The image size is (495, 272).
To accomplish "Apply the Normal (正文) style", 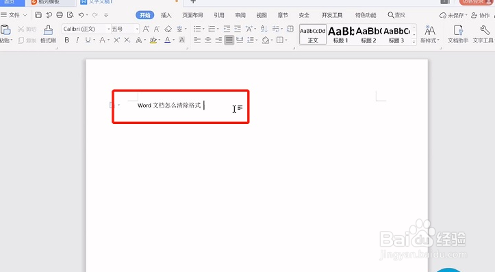I will click(313, 34).
